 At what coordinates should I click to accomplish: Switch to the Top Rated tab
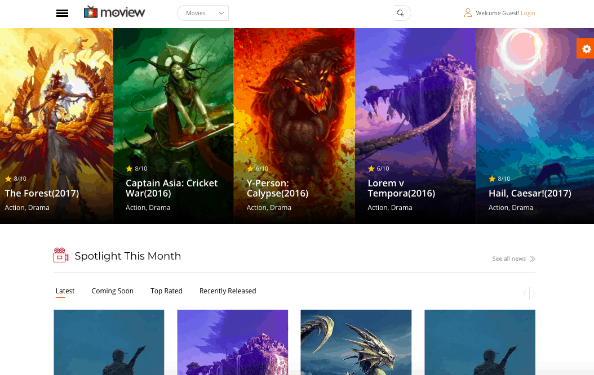[166, 291]
